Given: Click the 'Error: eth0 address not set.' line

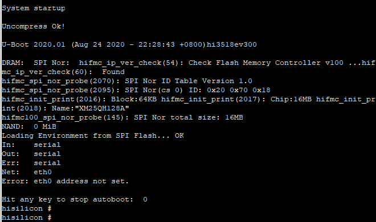Looking at the screenshot, I should [65, 181].
